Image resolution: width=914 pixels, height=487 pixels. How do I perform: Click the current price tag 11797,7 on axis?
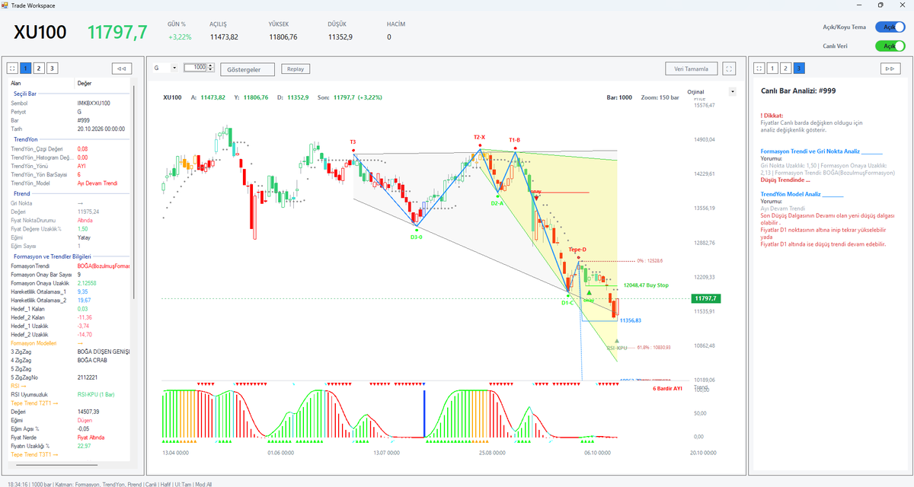(706, 299)
